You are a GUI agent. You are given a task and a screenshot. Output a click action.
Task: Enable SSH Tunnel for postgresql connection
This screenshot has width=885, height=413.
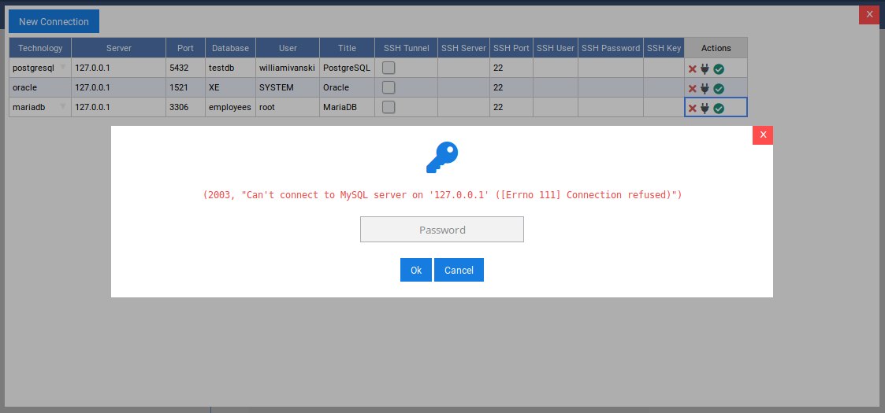(389, 68)
